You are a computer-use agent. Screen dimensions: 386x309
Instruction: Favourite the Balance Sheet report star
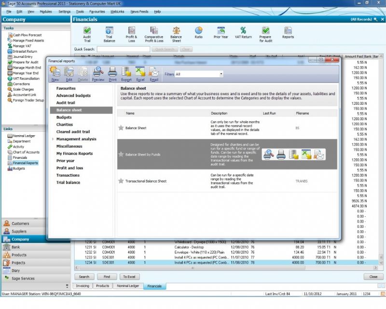pos(121,128)
